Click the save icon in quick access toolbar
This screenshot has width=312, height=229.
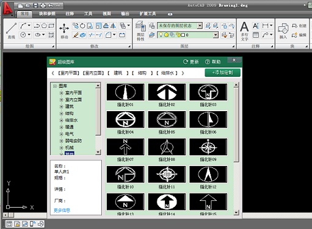point(35,5)
